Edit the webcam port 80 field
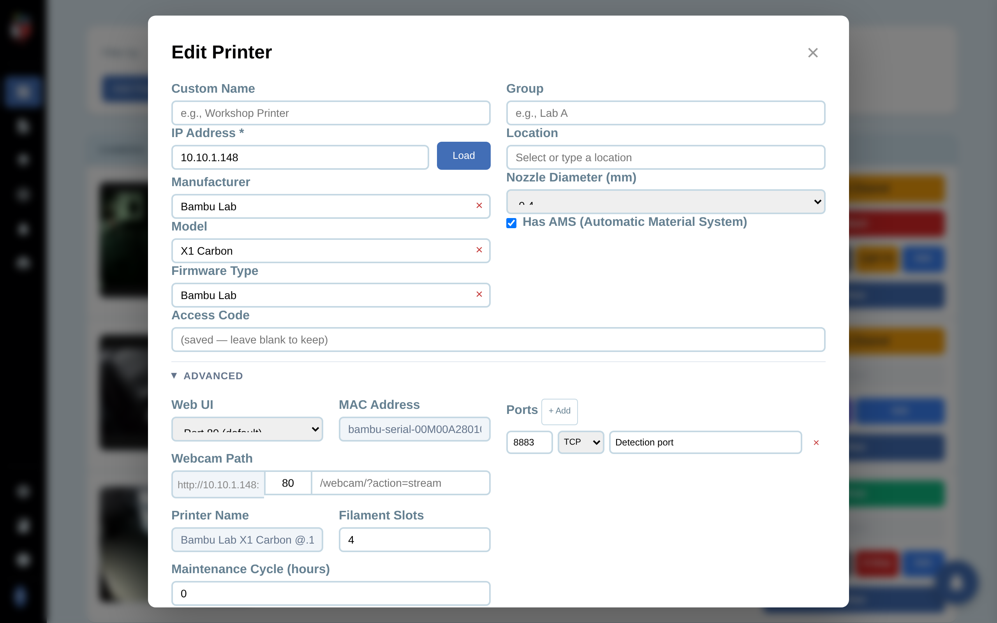The width and height of the screenshot is (997, 623). point(288,483)
